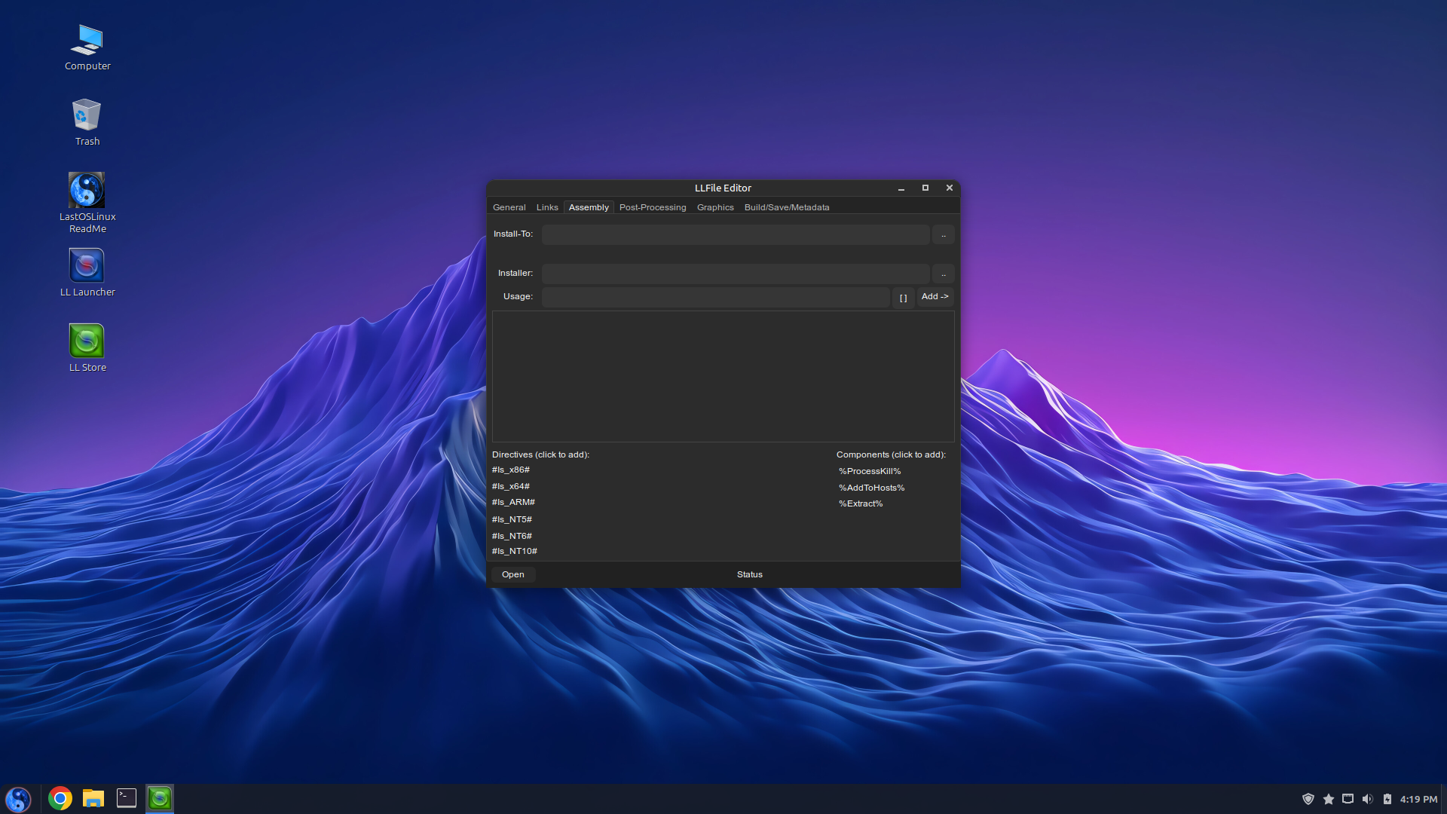The width and height of the screenshot is (1447, 814).
Task: Open the terminal from the taskbar
Action: [x=127, y=798]
